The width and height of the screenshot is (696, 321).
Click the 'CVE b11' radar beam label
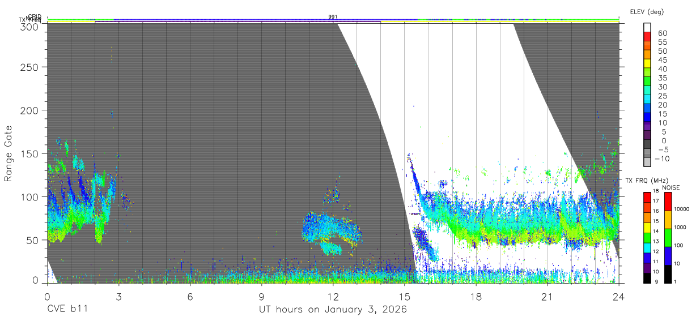[67, 310]
